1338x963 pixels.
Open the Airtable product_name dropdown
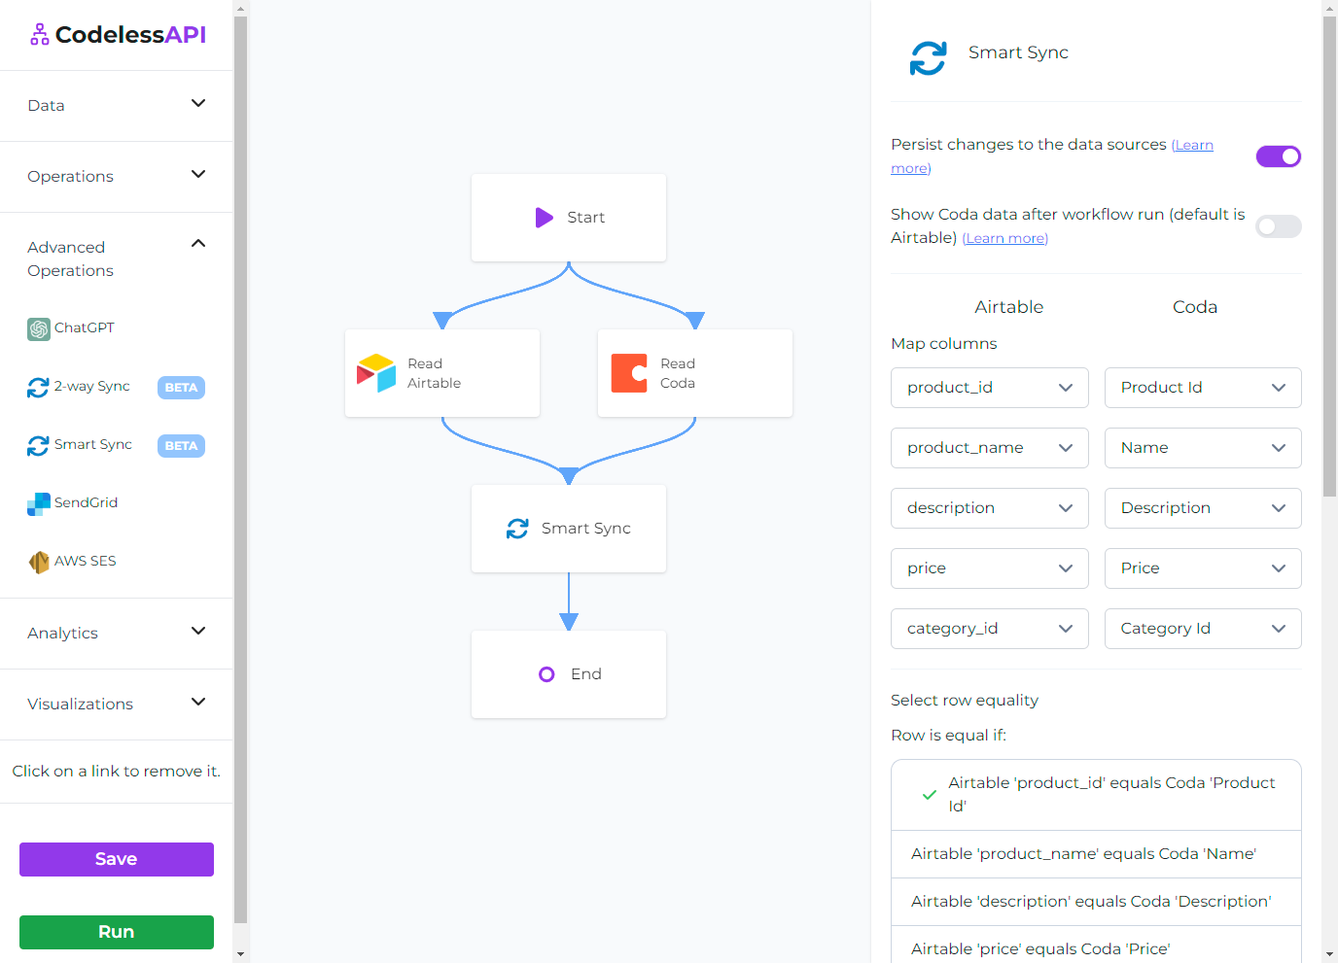[990, 448]
